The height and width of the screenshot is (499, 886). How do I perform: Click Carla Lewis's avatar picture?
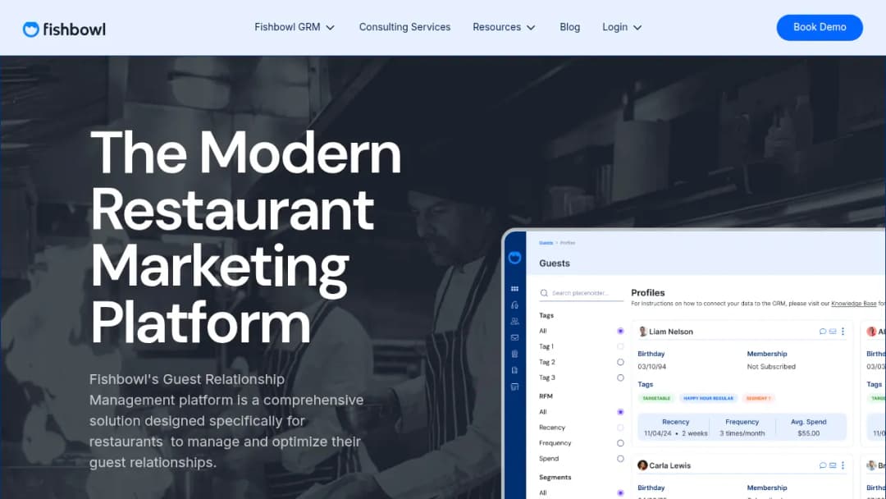pos(642,465)
